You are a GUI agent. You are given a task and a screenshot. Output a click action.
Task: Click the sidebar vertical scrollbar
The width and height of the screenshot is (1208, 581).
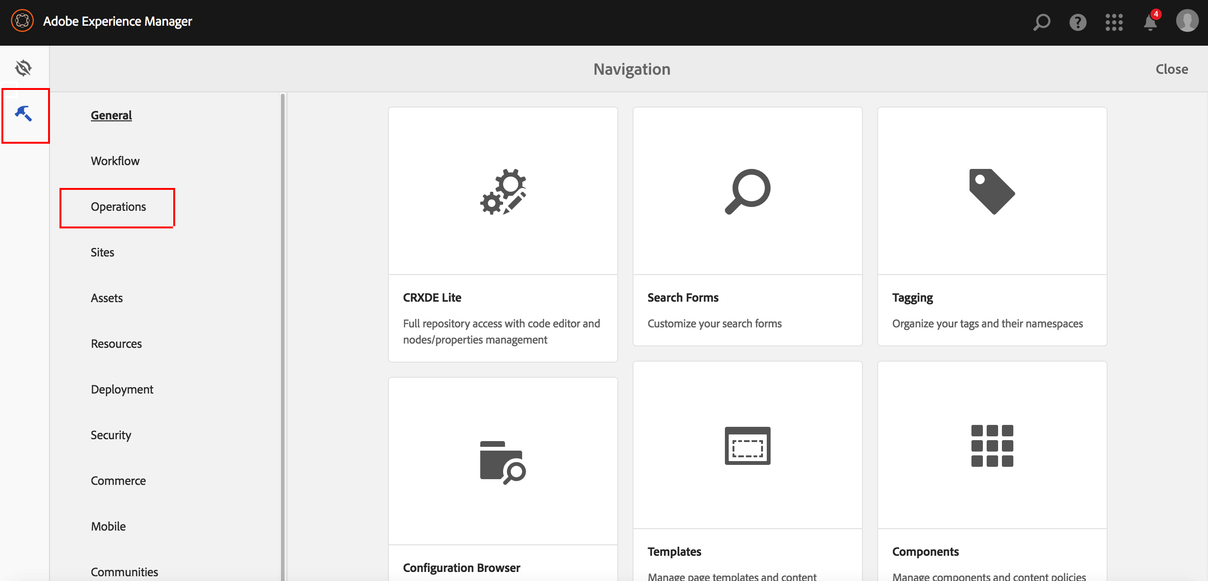(x=283, y=333)
